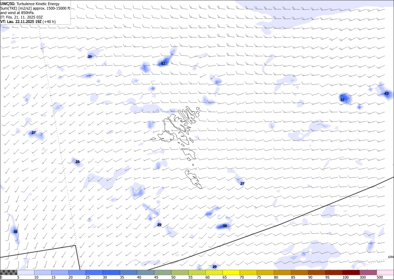
Task: Select the maroon 100–300 legend segment
Action: click(x=351, y=272)
